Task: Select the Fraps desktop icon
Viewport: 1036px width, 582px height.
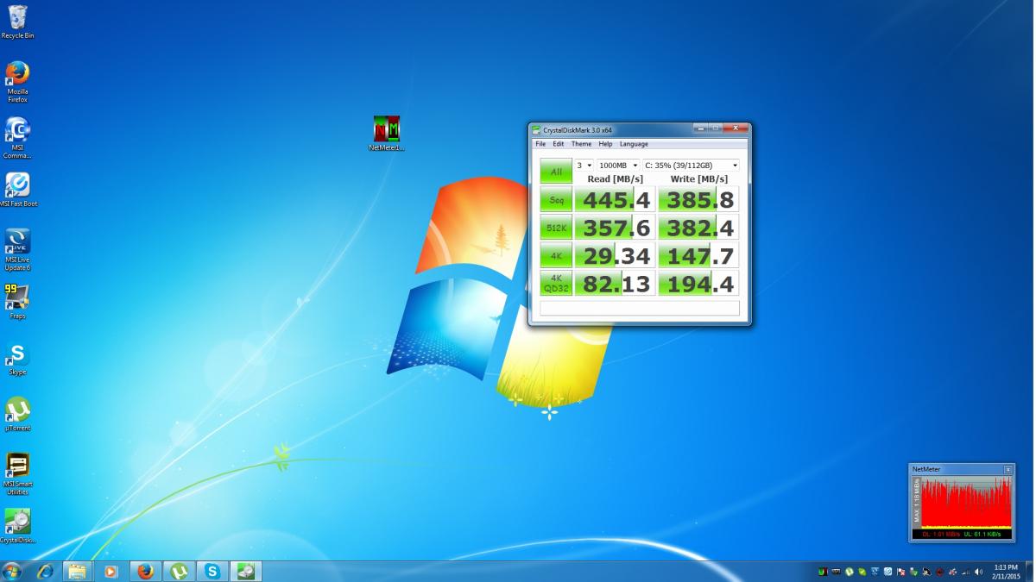Action: (17, 302)
